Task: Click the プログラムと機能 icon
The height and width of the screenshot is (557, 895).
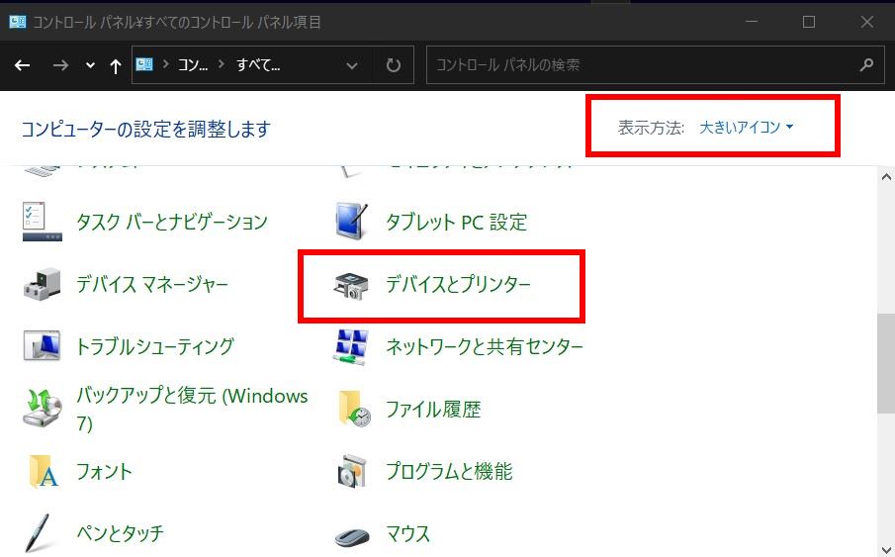Action: tap(350, 471)
